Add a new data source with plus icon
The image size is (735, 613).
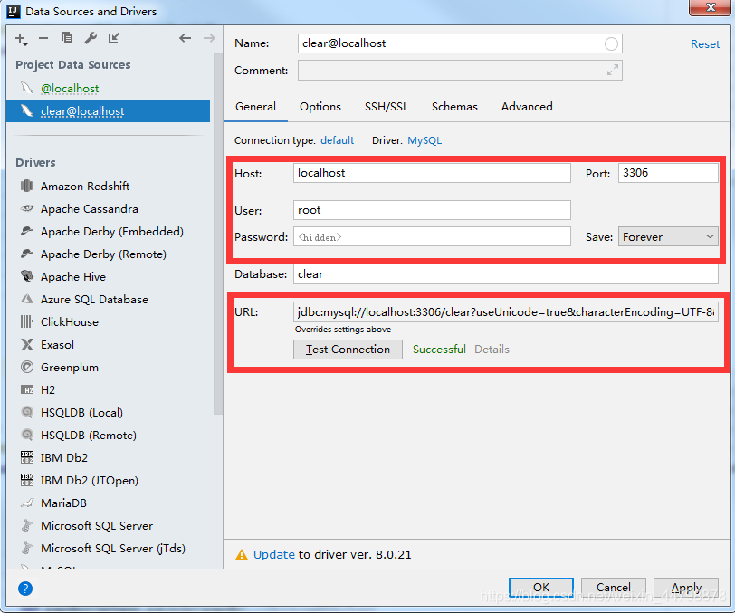click(x=21, y=38)
